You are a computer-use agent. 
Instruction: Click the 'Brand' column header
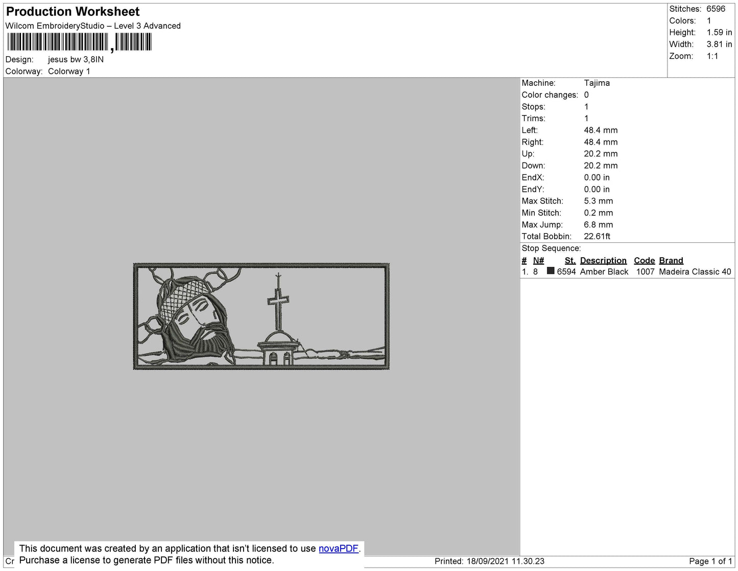pyautogui.click(x=671, y=261)
